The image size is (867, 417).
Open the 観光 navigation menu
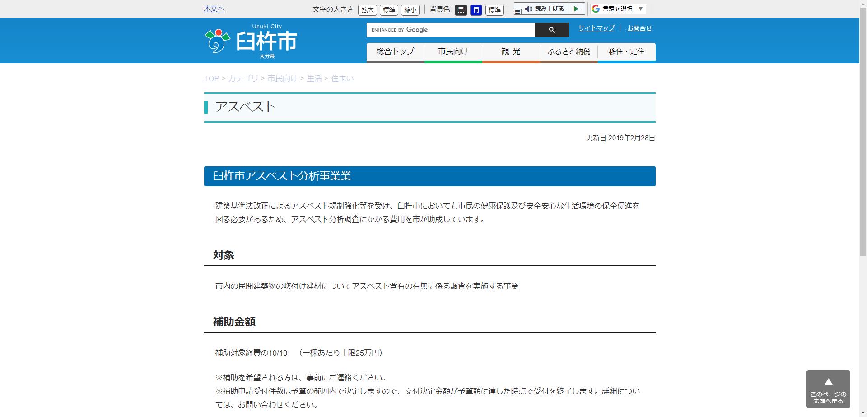pos(510,51)
